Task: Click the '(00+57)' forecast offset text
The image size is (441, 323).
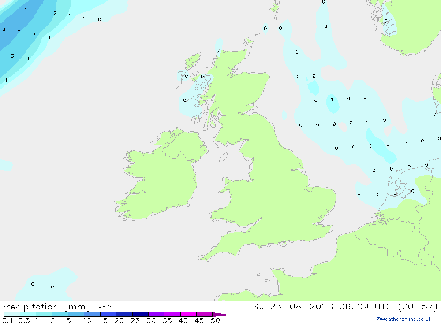Action: 418,306
